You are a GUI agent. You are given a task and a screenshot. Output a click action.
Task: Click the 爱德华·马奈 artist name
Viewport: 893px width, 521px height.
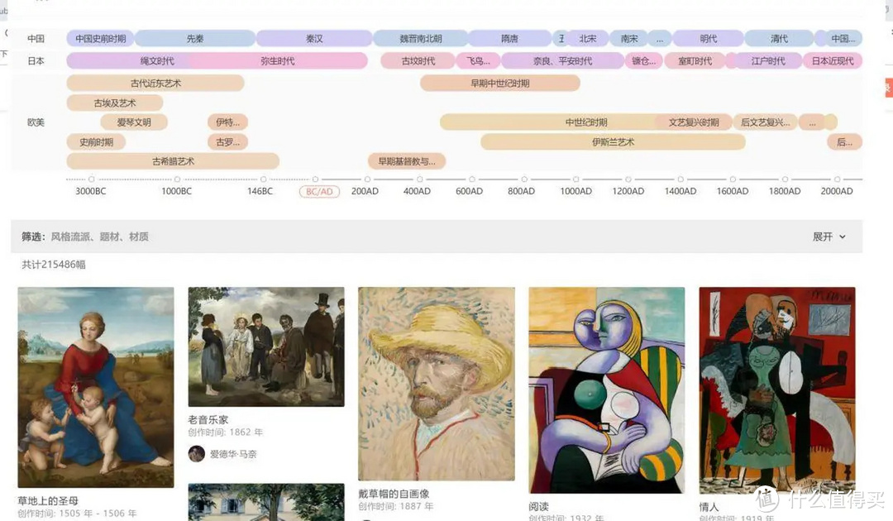coord(233,454)
